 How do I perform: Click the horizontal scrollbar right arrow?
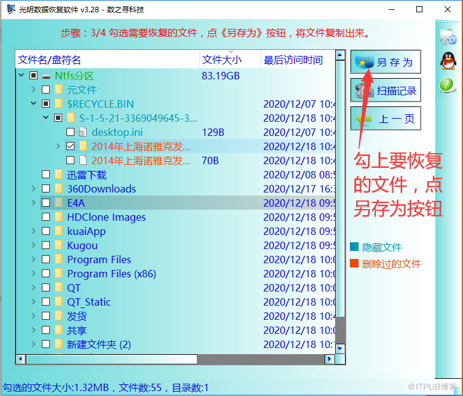pos(330,359)
